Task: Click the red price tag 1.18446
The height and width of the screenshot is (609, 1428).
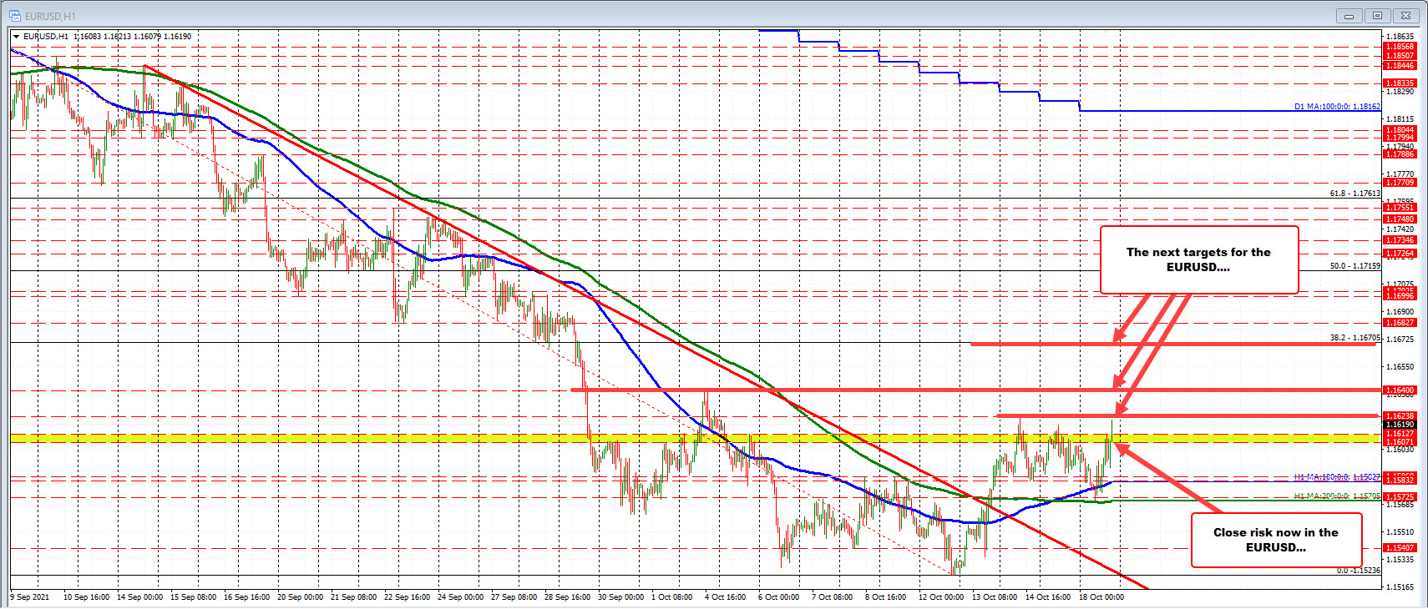Action: point(1400,66)
